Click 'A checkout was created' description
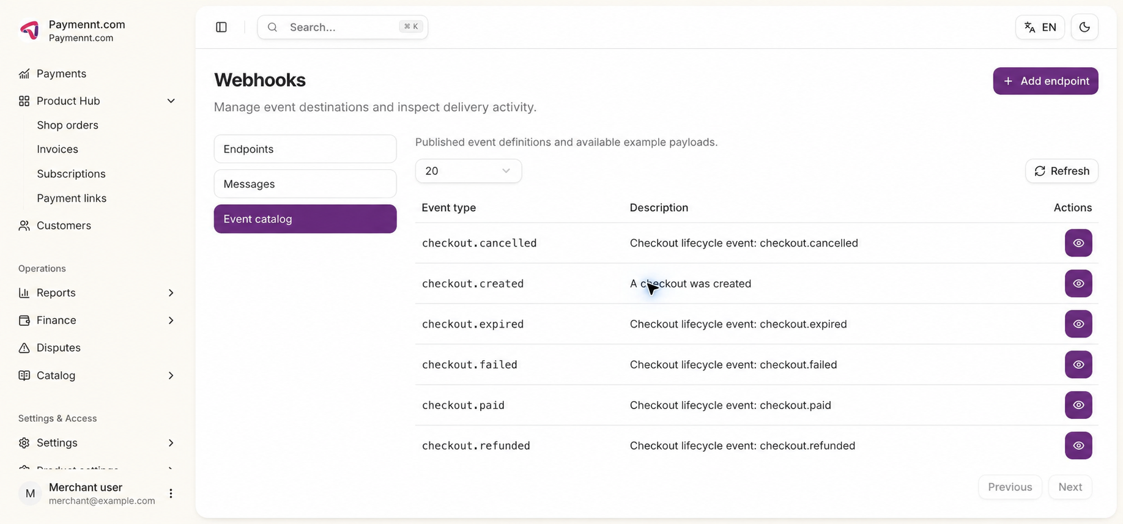Screen dimensions: 1123x524 coord(691,284)
